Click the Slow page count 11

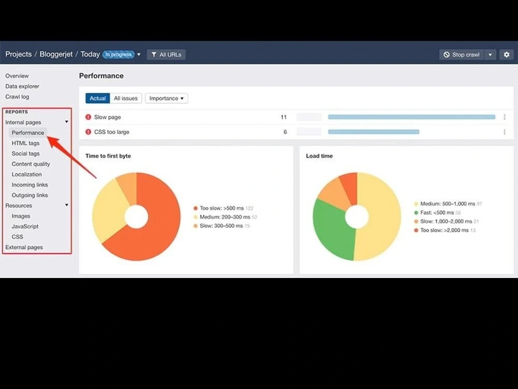283,117
